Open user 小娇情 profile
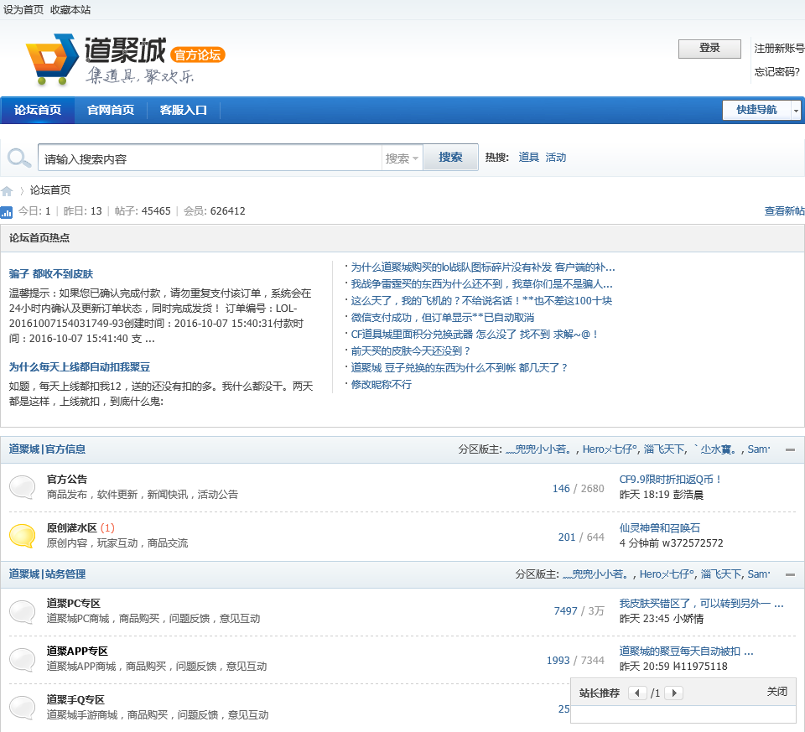The image size is (805, 732). pos(688,619)
